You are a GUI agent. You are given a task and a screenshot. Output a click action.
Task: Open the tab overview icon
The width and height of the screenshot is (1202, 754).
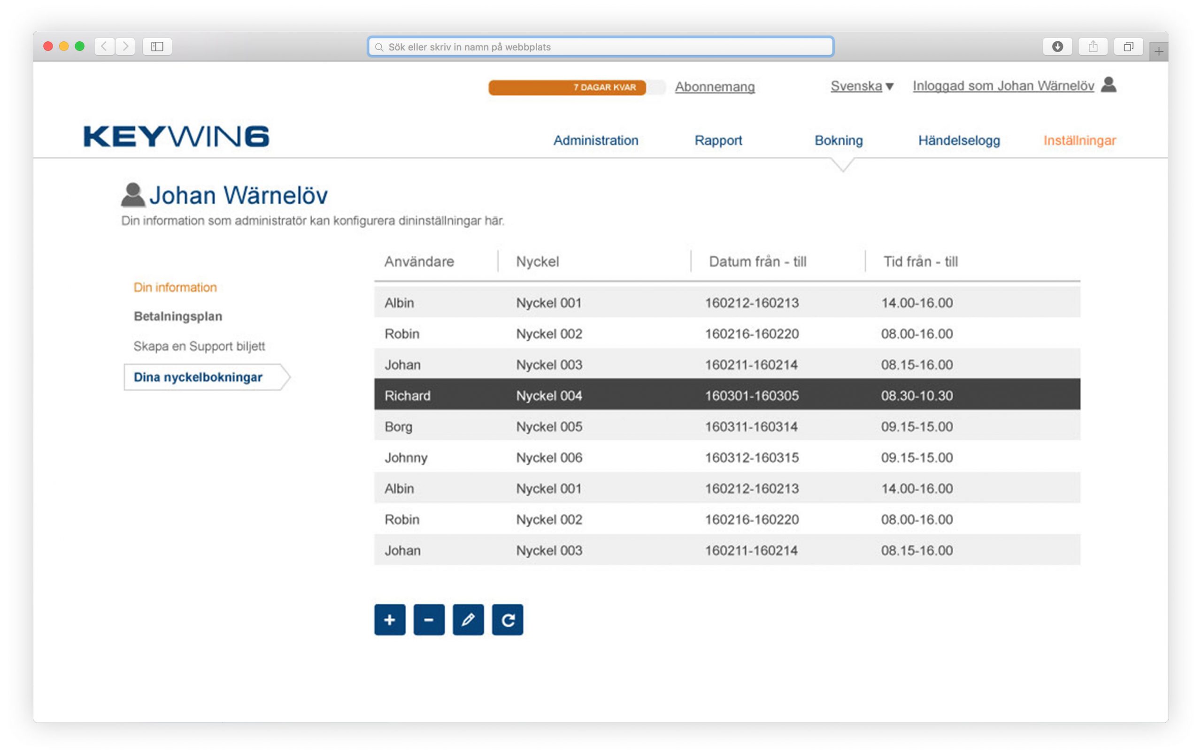tap(1129, 46)
